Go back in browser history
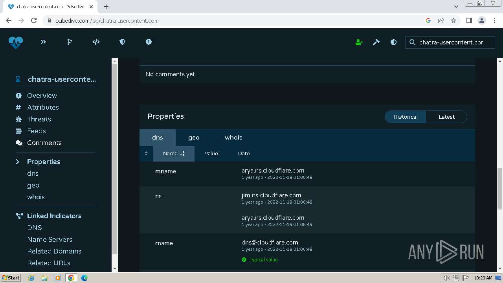This screenshot has width=503, height=283. [x=9, y=20]
